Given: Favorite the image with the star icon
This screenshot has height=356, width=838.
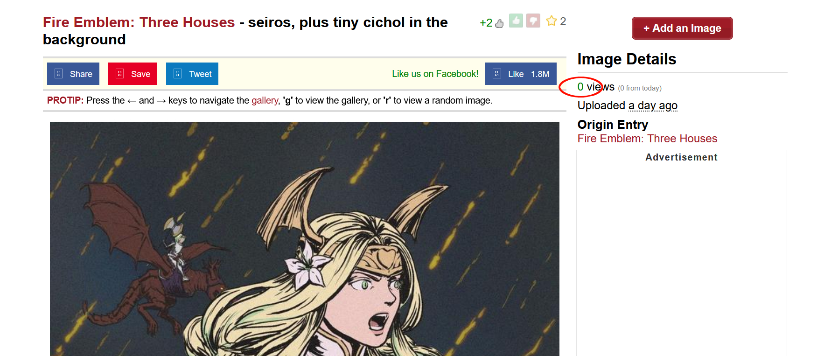Looking at the screenshot, I should tap(552, 21).
